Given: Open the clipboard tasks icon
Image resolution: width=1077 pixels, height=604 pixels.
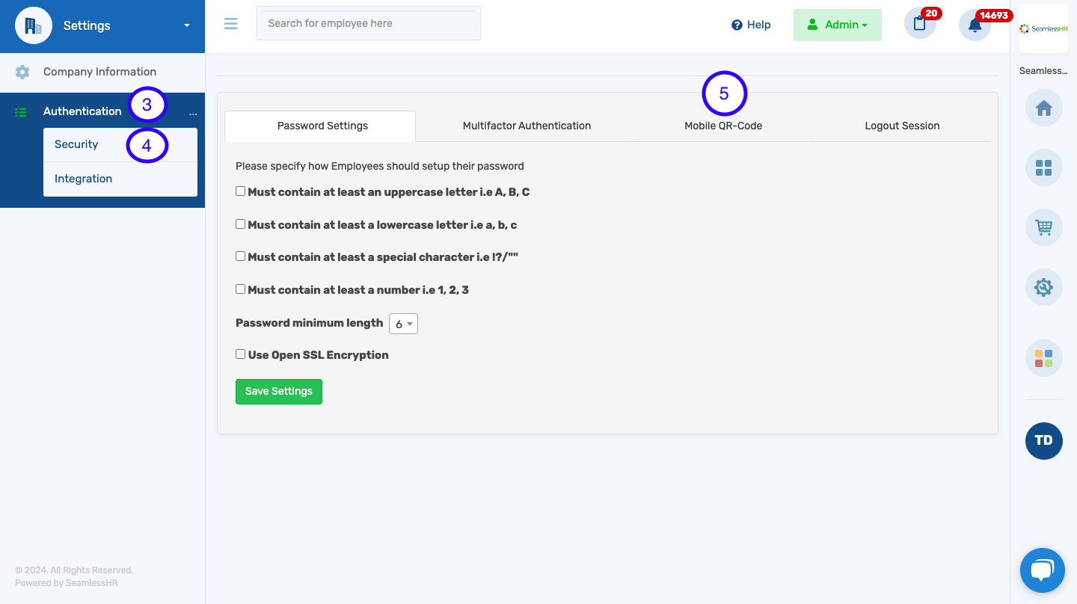Looking at the screenshot, I should tap(919, 24).
